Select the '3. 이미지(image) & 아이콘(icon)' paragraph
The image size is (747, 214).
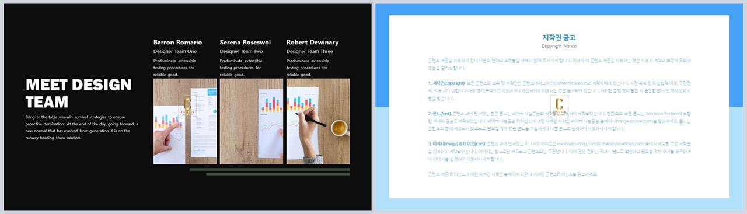(x=559, y=152)
